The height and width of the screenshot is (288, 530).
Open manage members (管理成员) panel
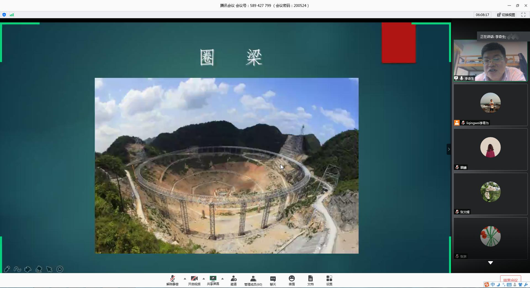tap(253, 280)
